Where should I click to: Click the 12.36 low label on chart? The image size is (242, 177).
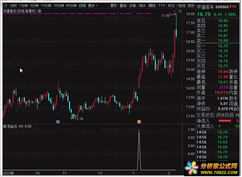pyautogui.click(x=79, y=119)
